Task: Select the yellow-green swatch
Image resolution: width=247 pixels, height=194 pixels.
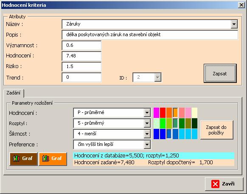Action: pyautogui.click(x=169, y=123)
